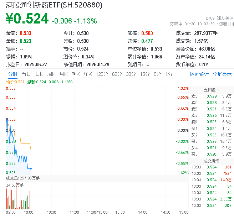Viewport: 234px width, 219px height.
Task: Click the 区间统计 link
Action: [x=199, y=74]
